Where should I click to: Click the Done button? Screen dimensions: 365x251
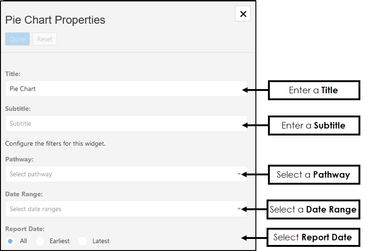click(18, 39)
